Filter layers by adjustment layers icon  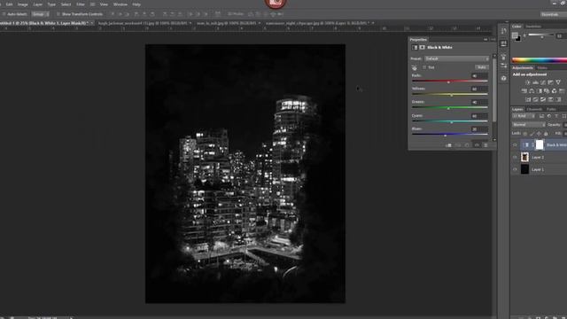point(549,116)
